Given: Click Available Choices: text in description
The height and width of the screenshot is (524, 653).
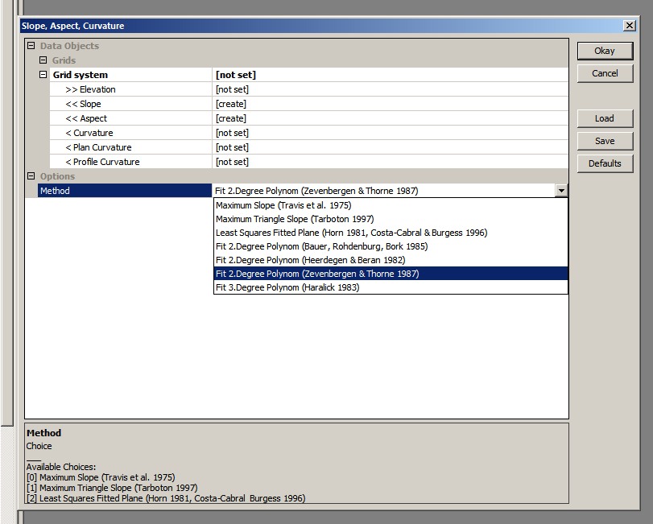Looking at the screenshot, I should click(x=61, y=467).
